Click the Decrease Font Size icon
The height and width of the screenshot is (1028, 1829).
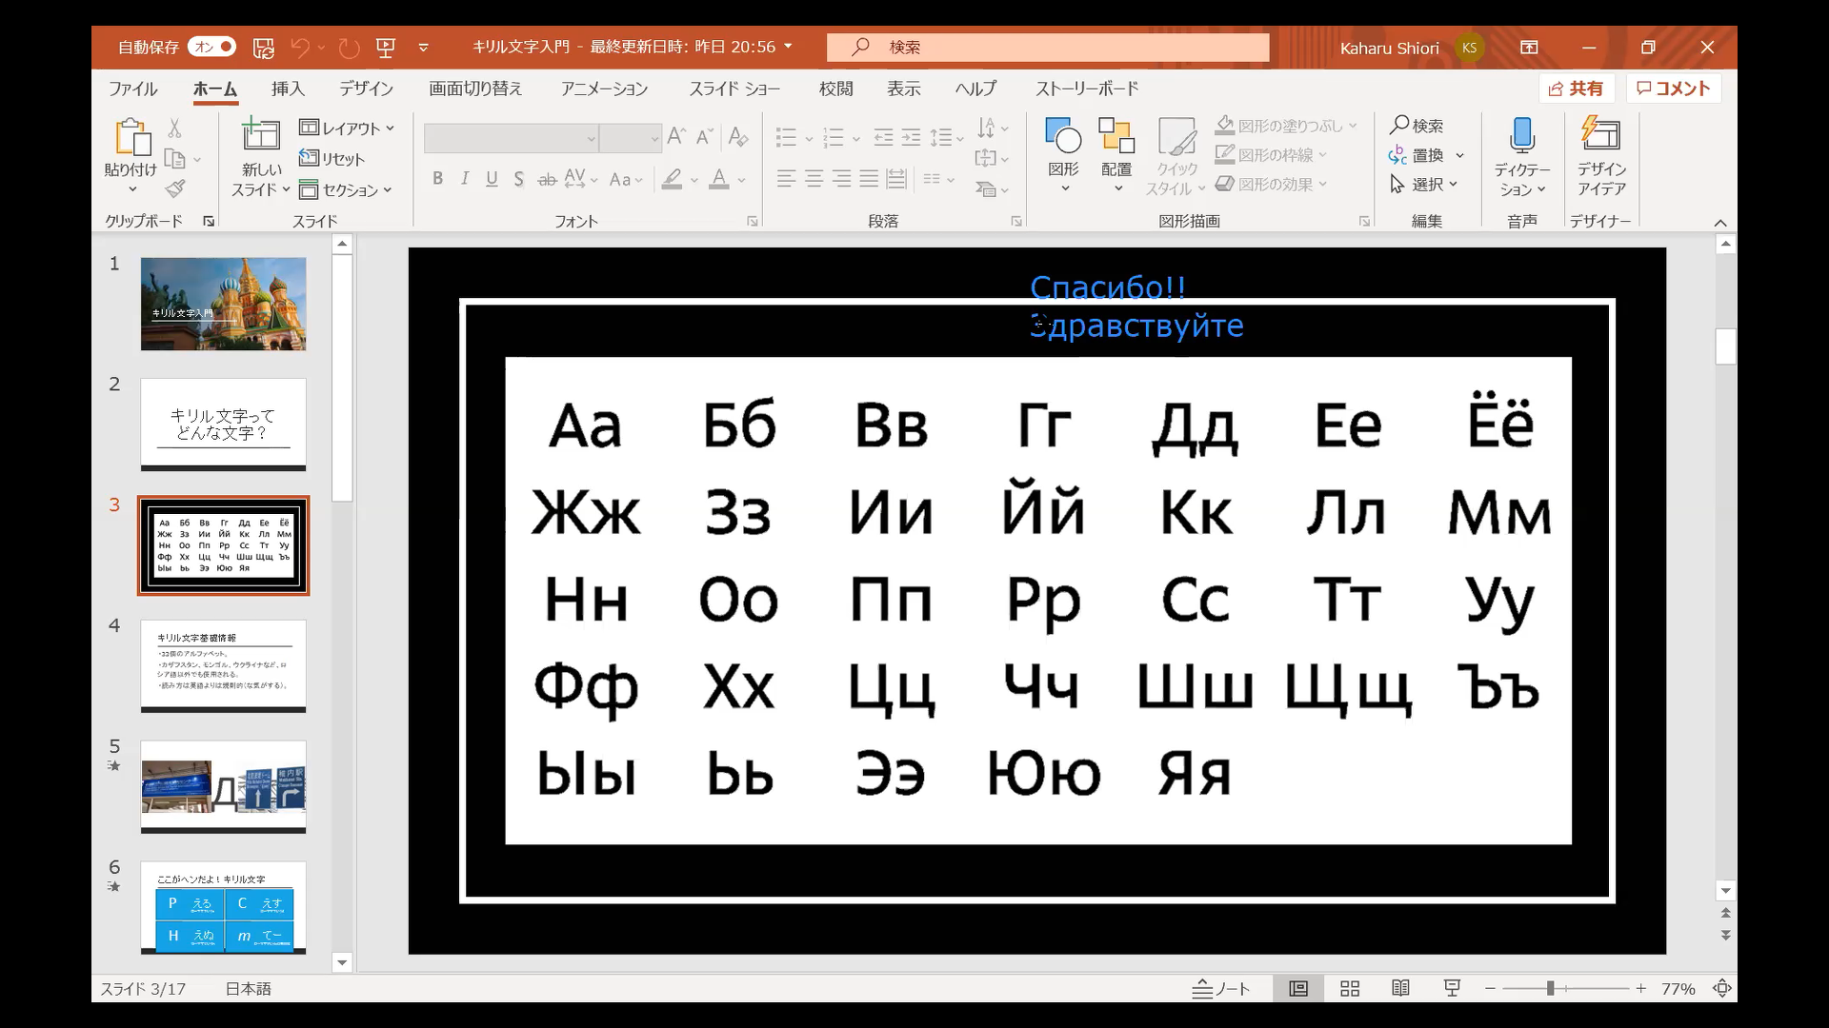click(x=705, y=136)
